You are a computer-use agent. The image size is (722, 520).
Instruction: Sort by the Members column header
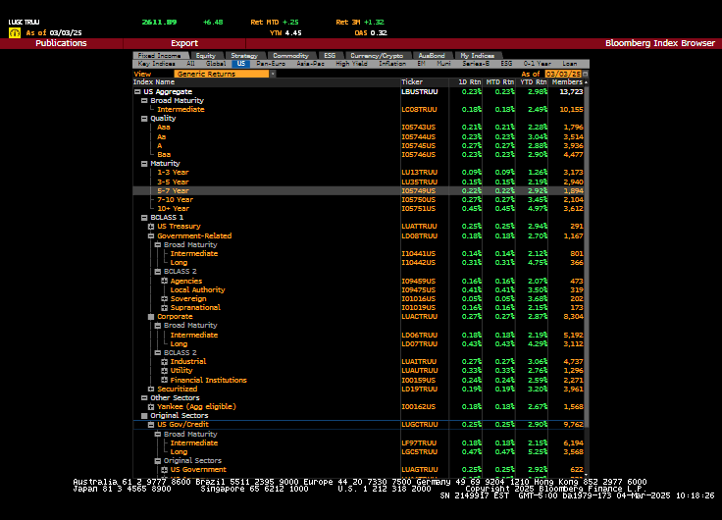pyautogui.click(x=567, y=82)
